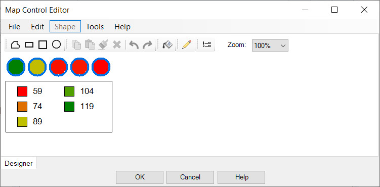This screenshot has width=380, height=187.
Task: Click the Cancel button
Action: click(190, 177)
